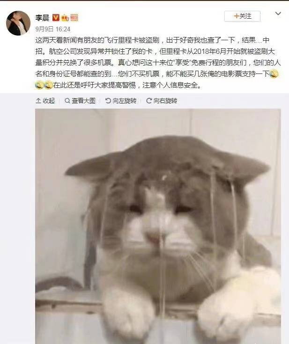
Task: Click the clockwise rotate arrow icon
Action: (149, 101)
